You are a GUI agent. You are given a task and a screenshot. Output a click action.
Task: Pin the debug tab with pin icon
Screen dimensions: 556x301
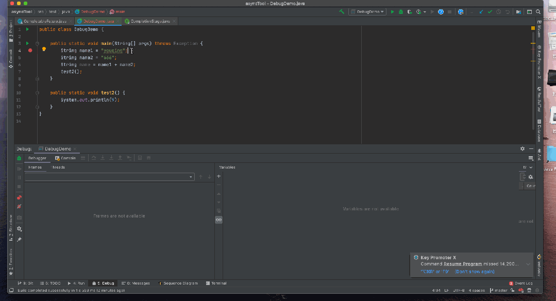[x=19, y=240]
